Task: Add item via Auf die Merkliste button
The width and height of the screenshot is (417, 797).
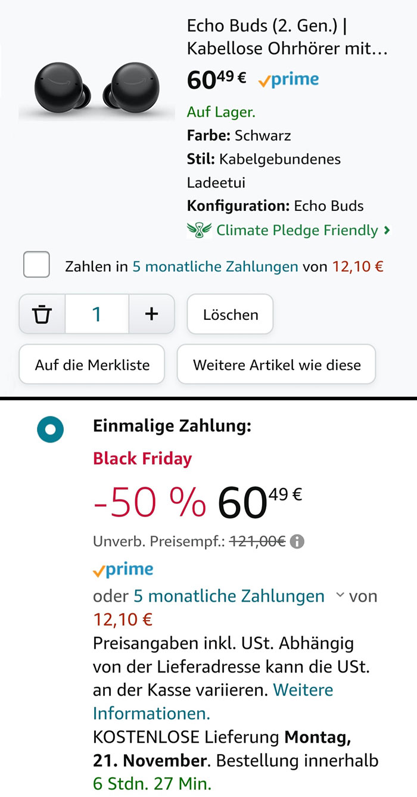Action: pyautogui.click(x=91, y=364)
